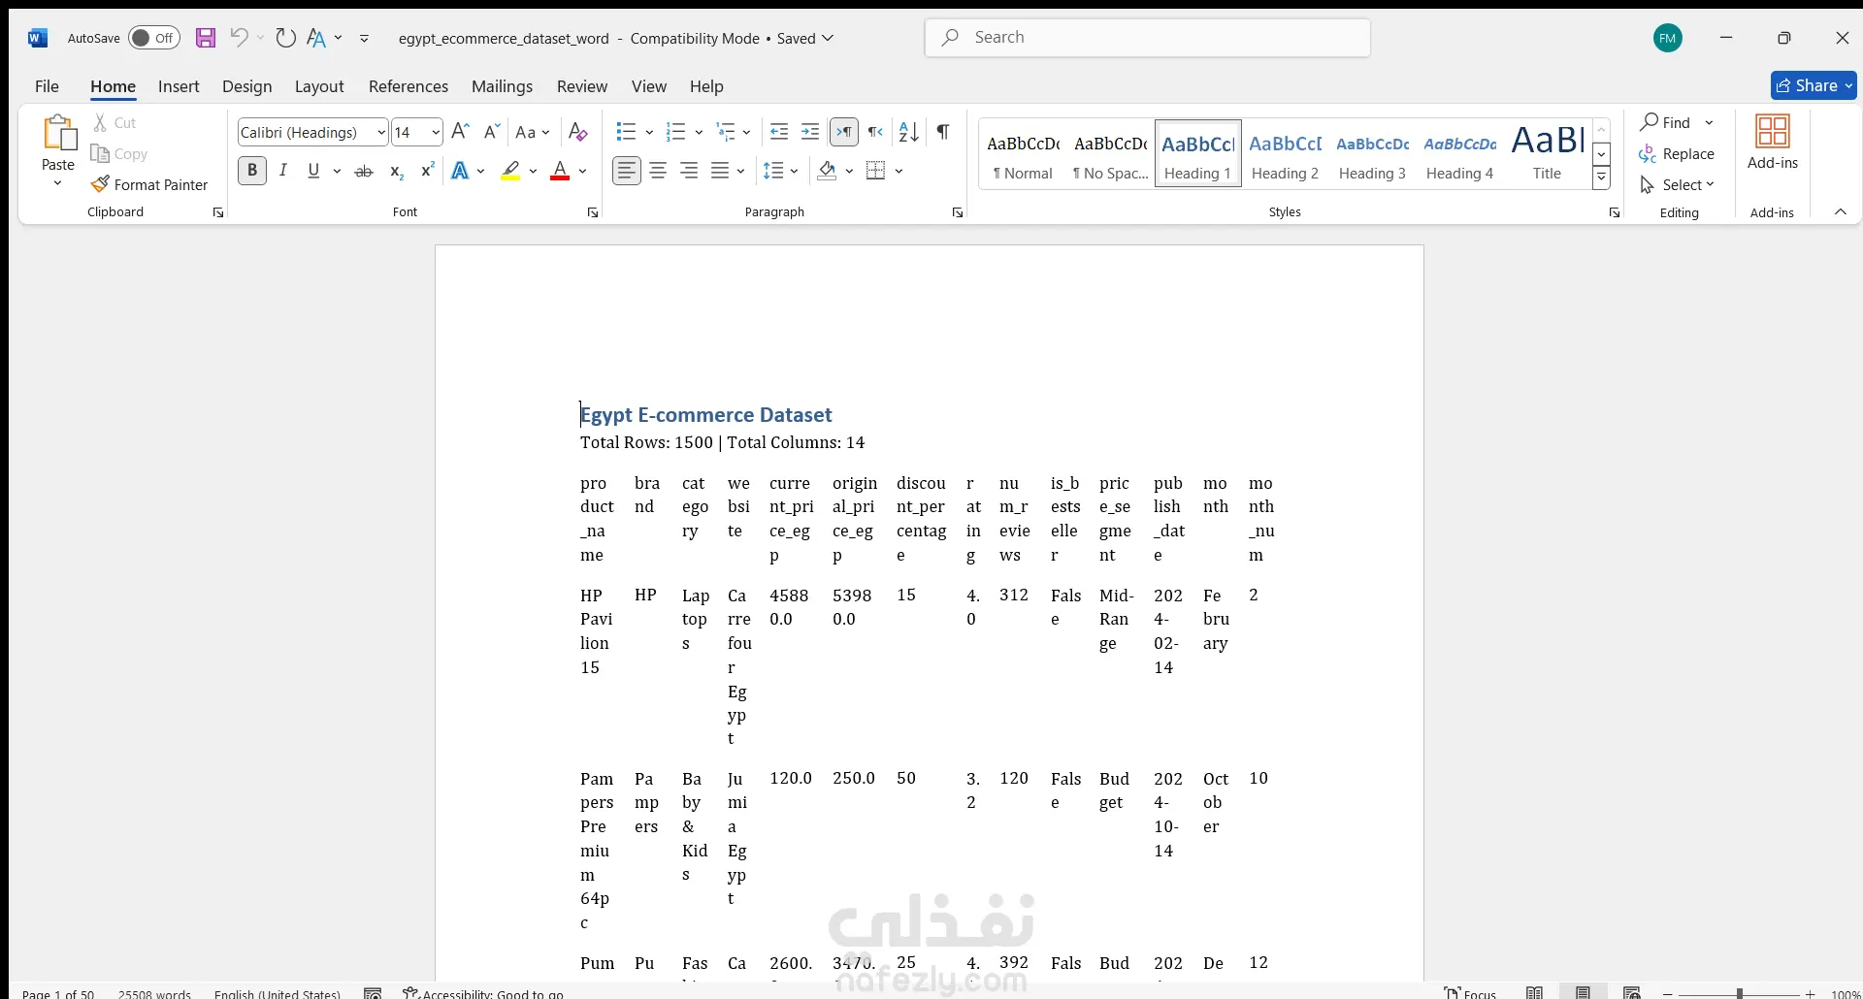Apply yellow text highlight color
Image resolution: width=1863 pixels, height=999 pixels.
coord(511,171)
